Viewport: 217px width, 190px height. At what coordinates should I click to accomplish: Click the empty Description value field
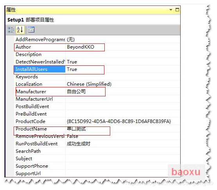123,54
